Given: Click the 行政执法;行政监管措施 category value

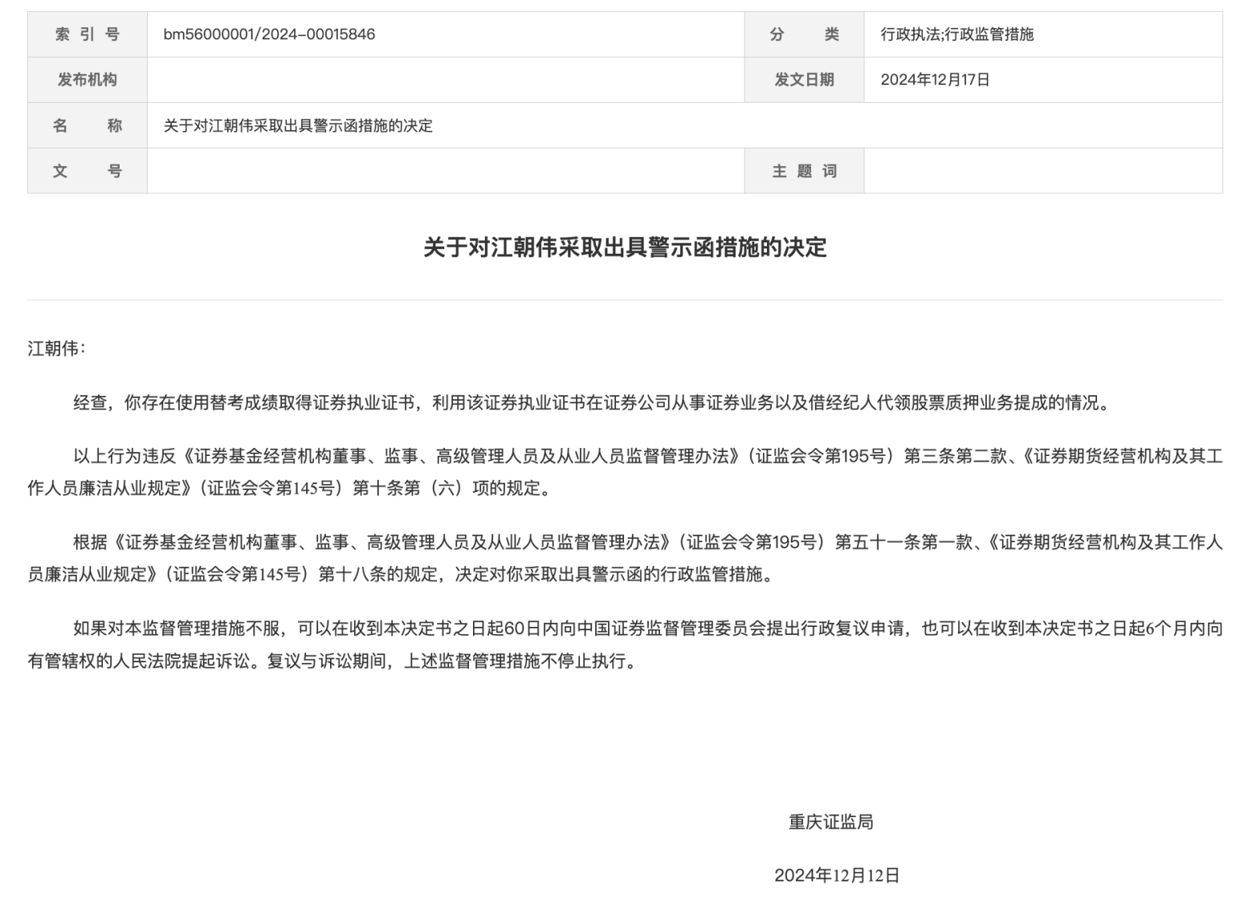Looking at the screenshot, I should [956, 35].
